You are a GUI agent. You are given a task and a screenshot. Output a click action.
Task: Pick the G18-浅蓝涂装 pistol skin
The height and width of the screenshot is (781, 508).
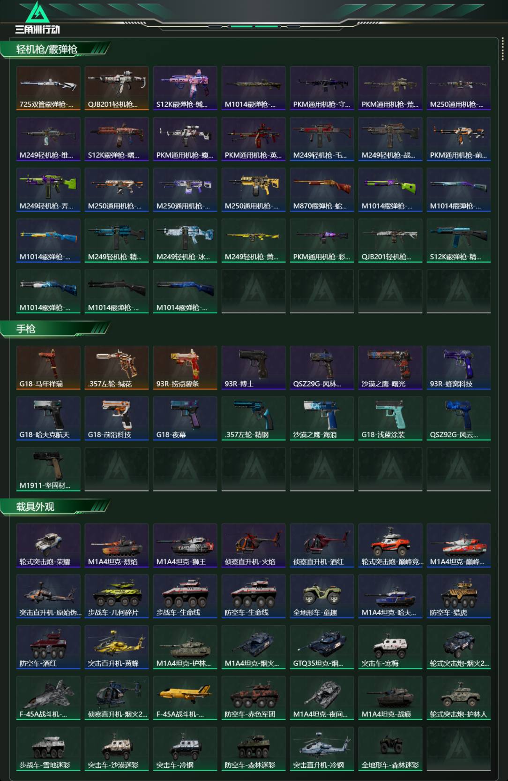(390, 418)
